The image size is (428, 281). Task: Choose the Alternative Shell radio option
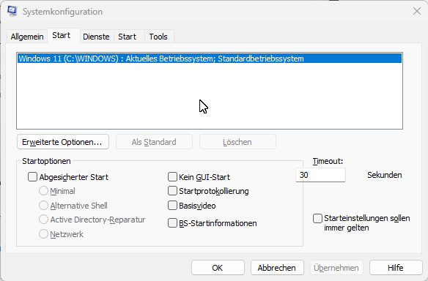pyautogui.click(x=43, y=205)
